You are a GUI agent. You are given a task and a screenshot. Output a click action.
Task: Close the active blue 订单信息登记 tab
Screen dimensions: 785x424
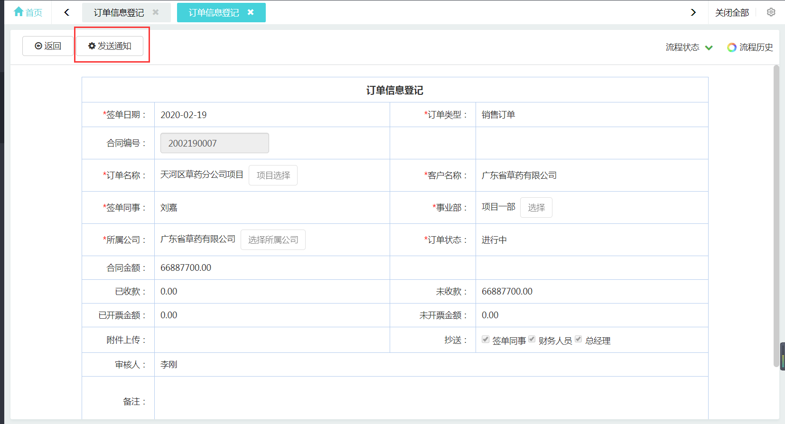pos(251,12)
